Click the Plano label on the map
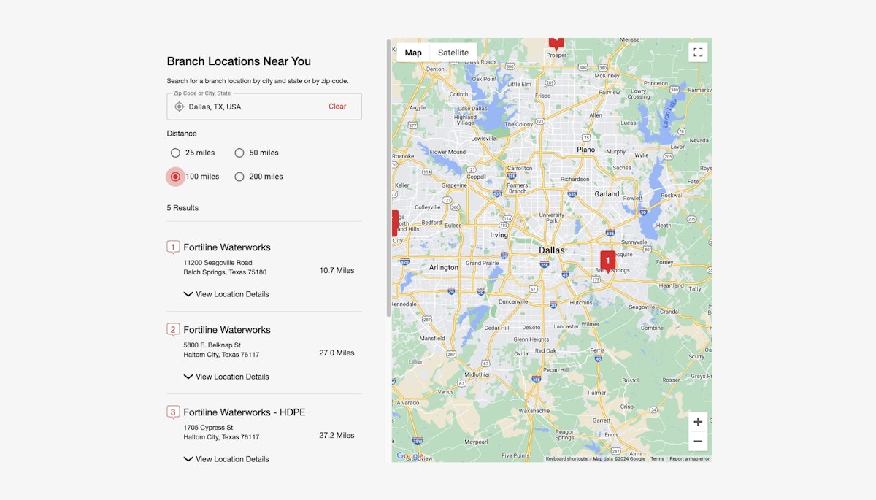 click(586, 150)
